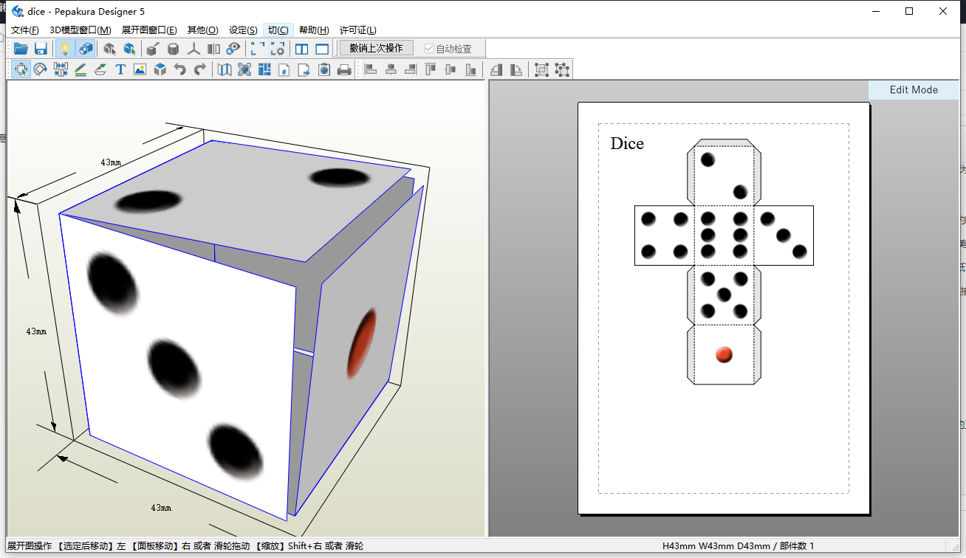The width and height of the screenshot is (966, 558).
Task: Click the align vertical centers icon
Action: pos(451,69)
